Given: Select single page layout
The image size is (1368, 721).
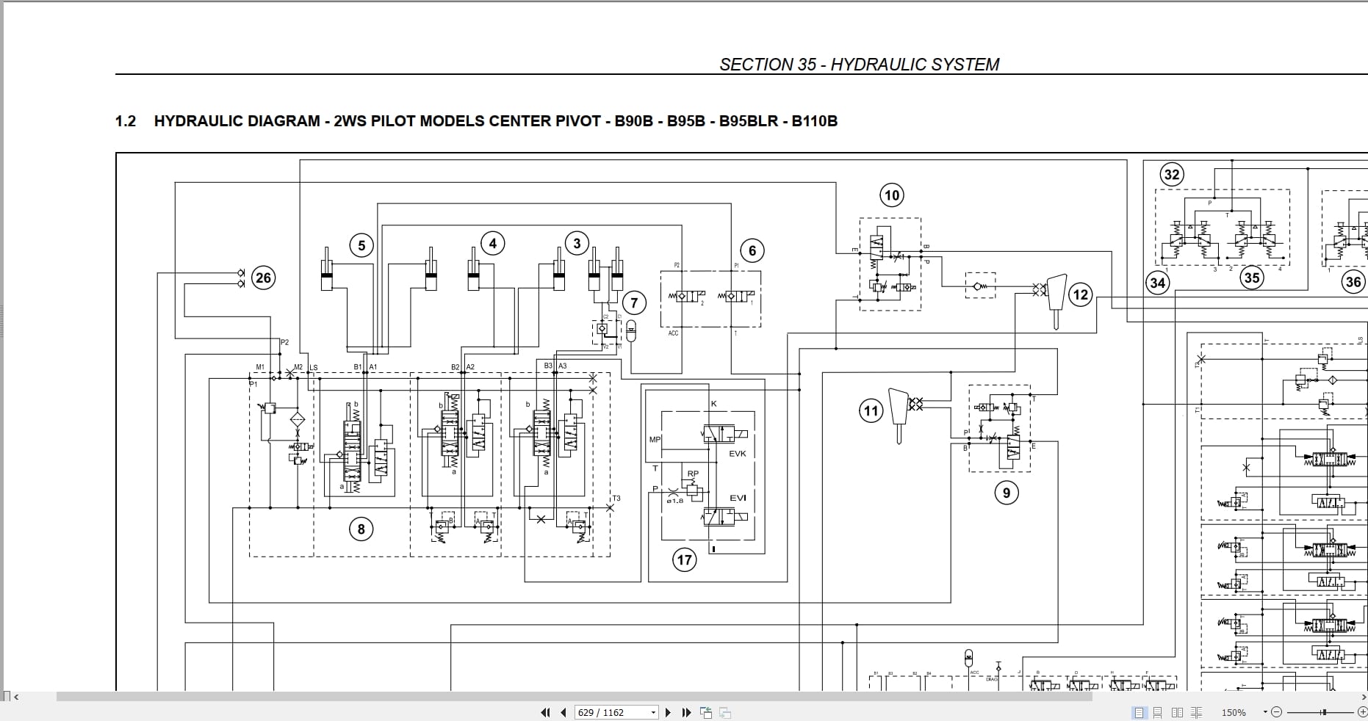Looking at the screenshot, I should [1139, 712].
